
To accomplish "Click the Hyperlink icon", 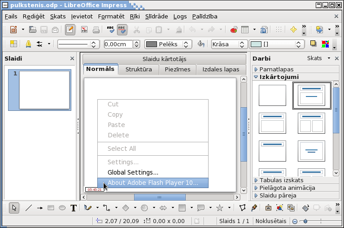I will tap(264, 30).
